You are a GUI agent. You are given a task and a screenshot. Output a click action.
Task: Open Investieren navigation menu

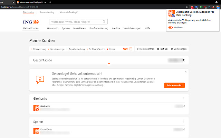click(x=79, y=28)
